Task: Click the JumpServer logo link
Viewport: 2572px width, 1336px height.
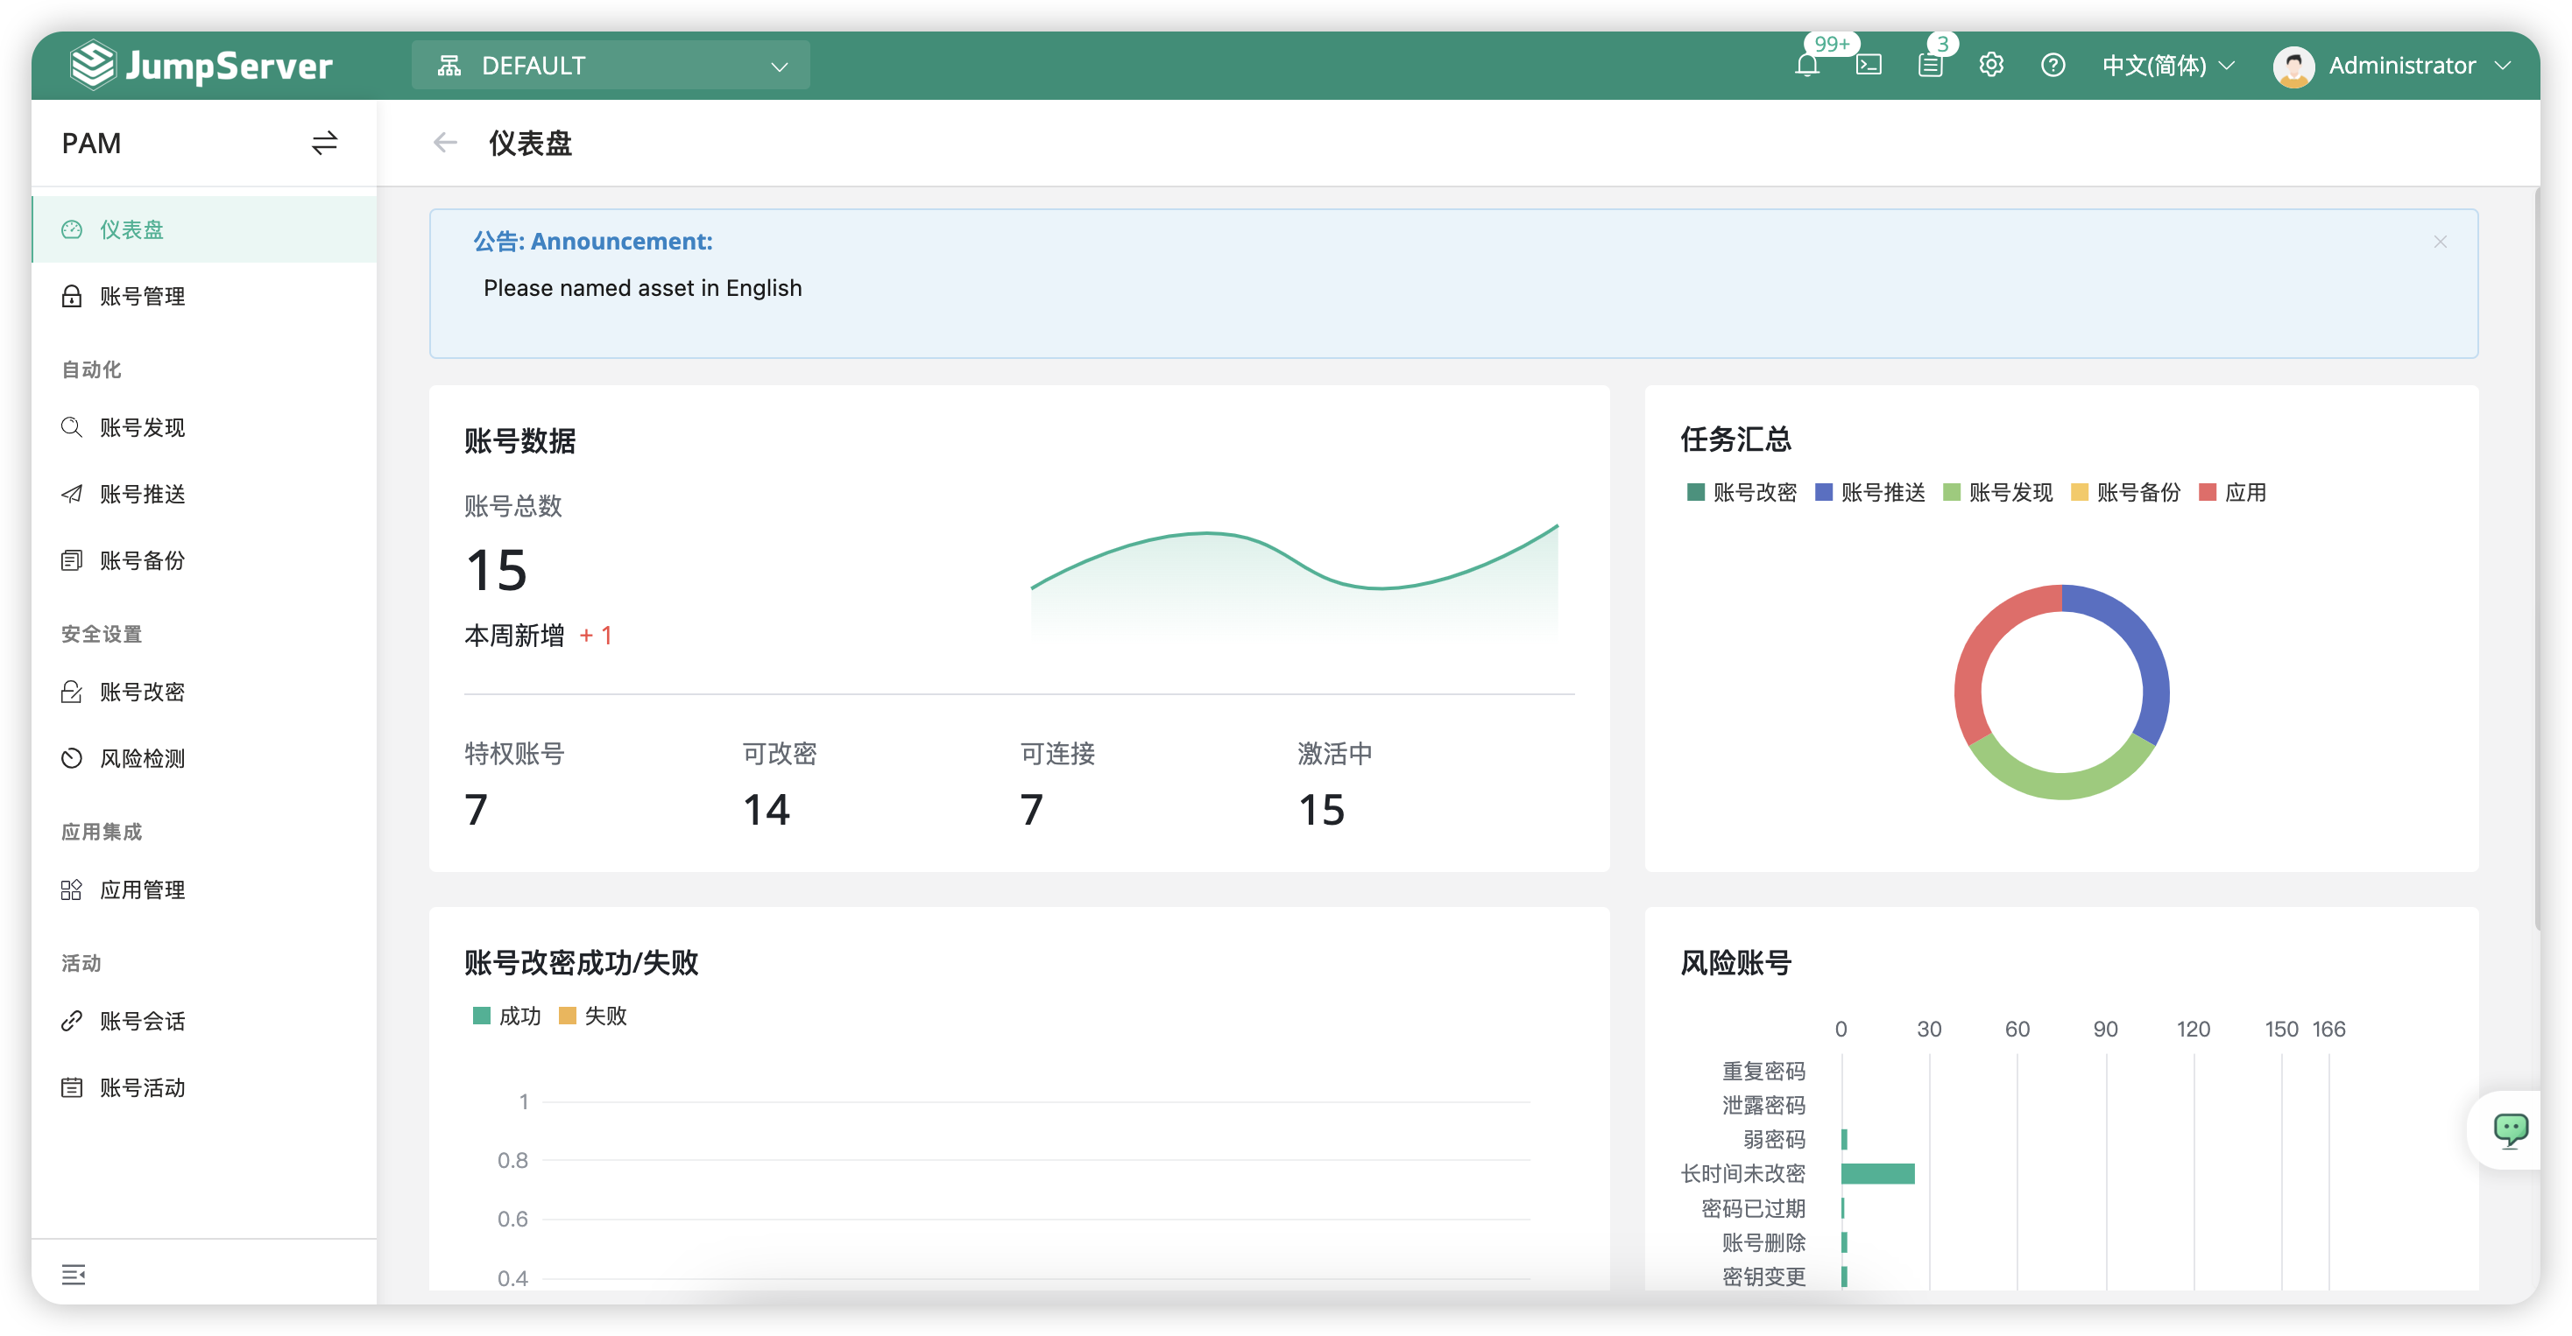Action: pyautogui.click(x=201, y=66)
